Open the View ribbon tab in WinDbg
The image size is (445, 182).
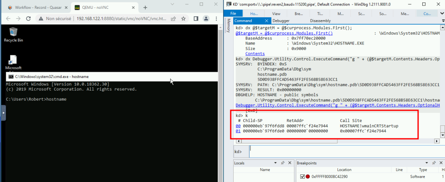tap(276, 13)
